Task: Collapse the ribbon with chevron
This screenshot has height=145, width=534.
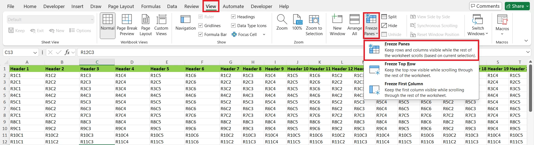Action: (526, 41)
